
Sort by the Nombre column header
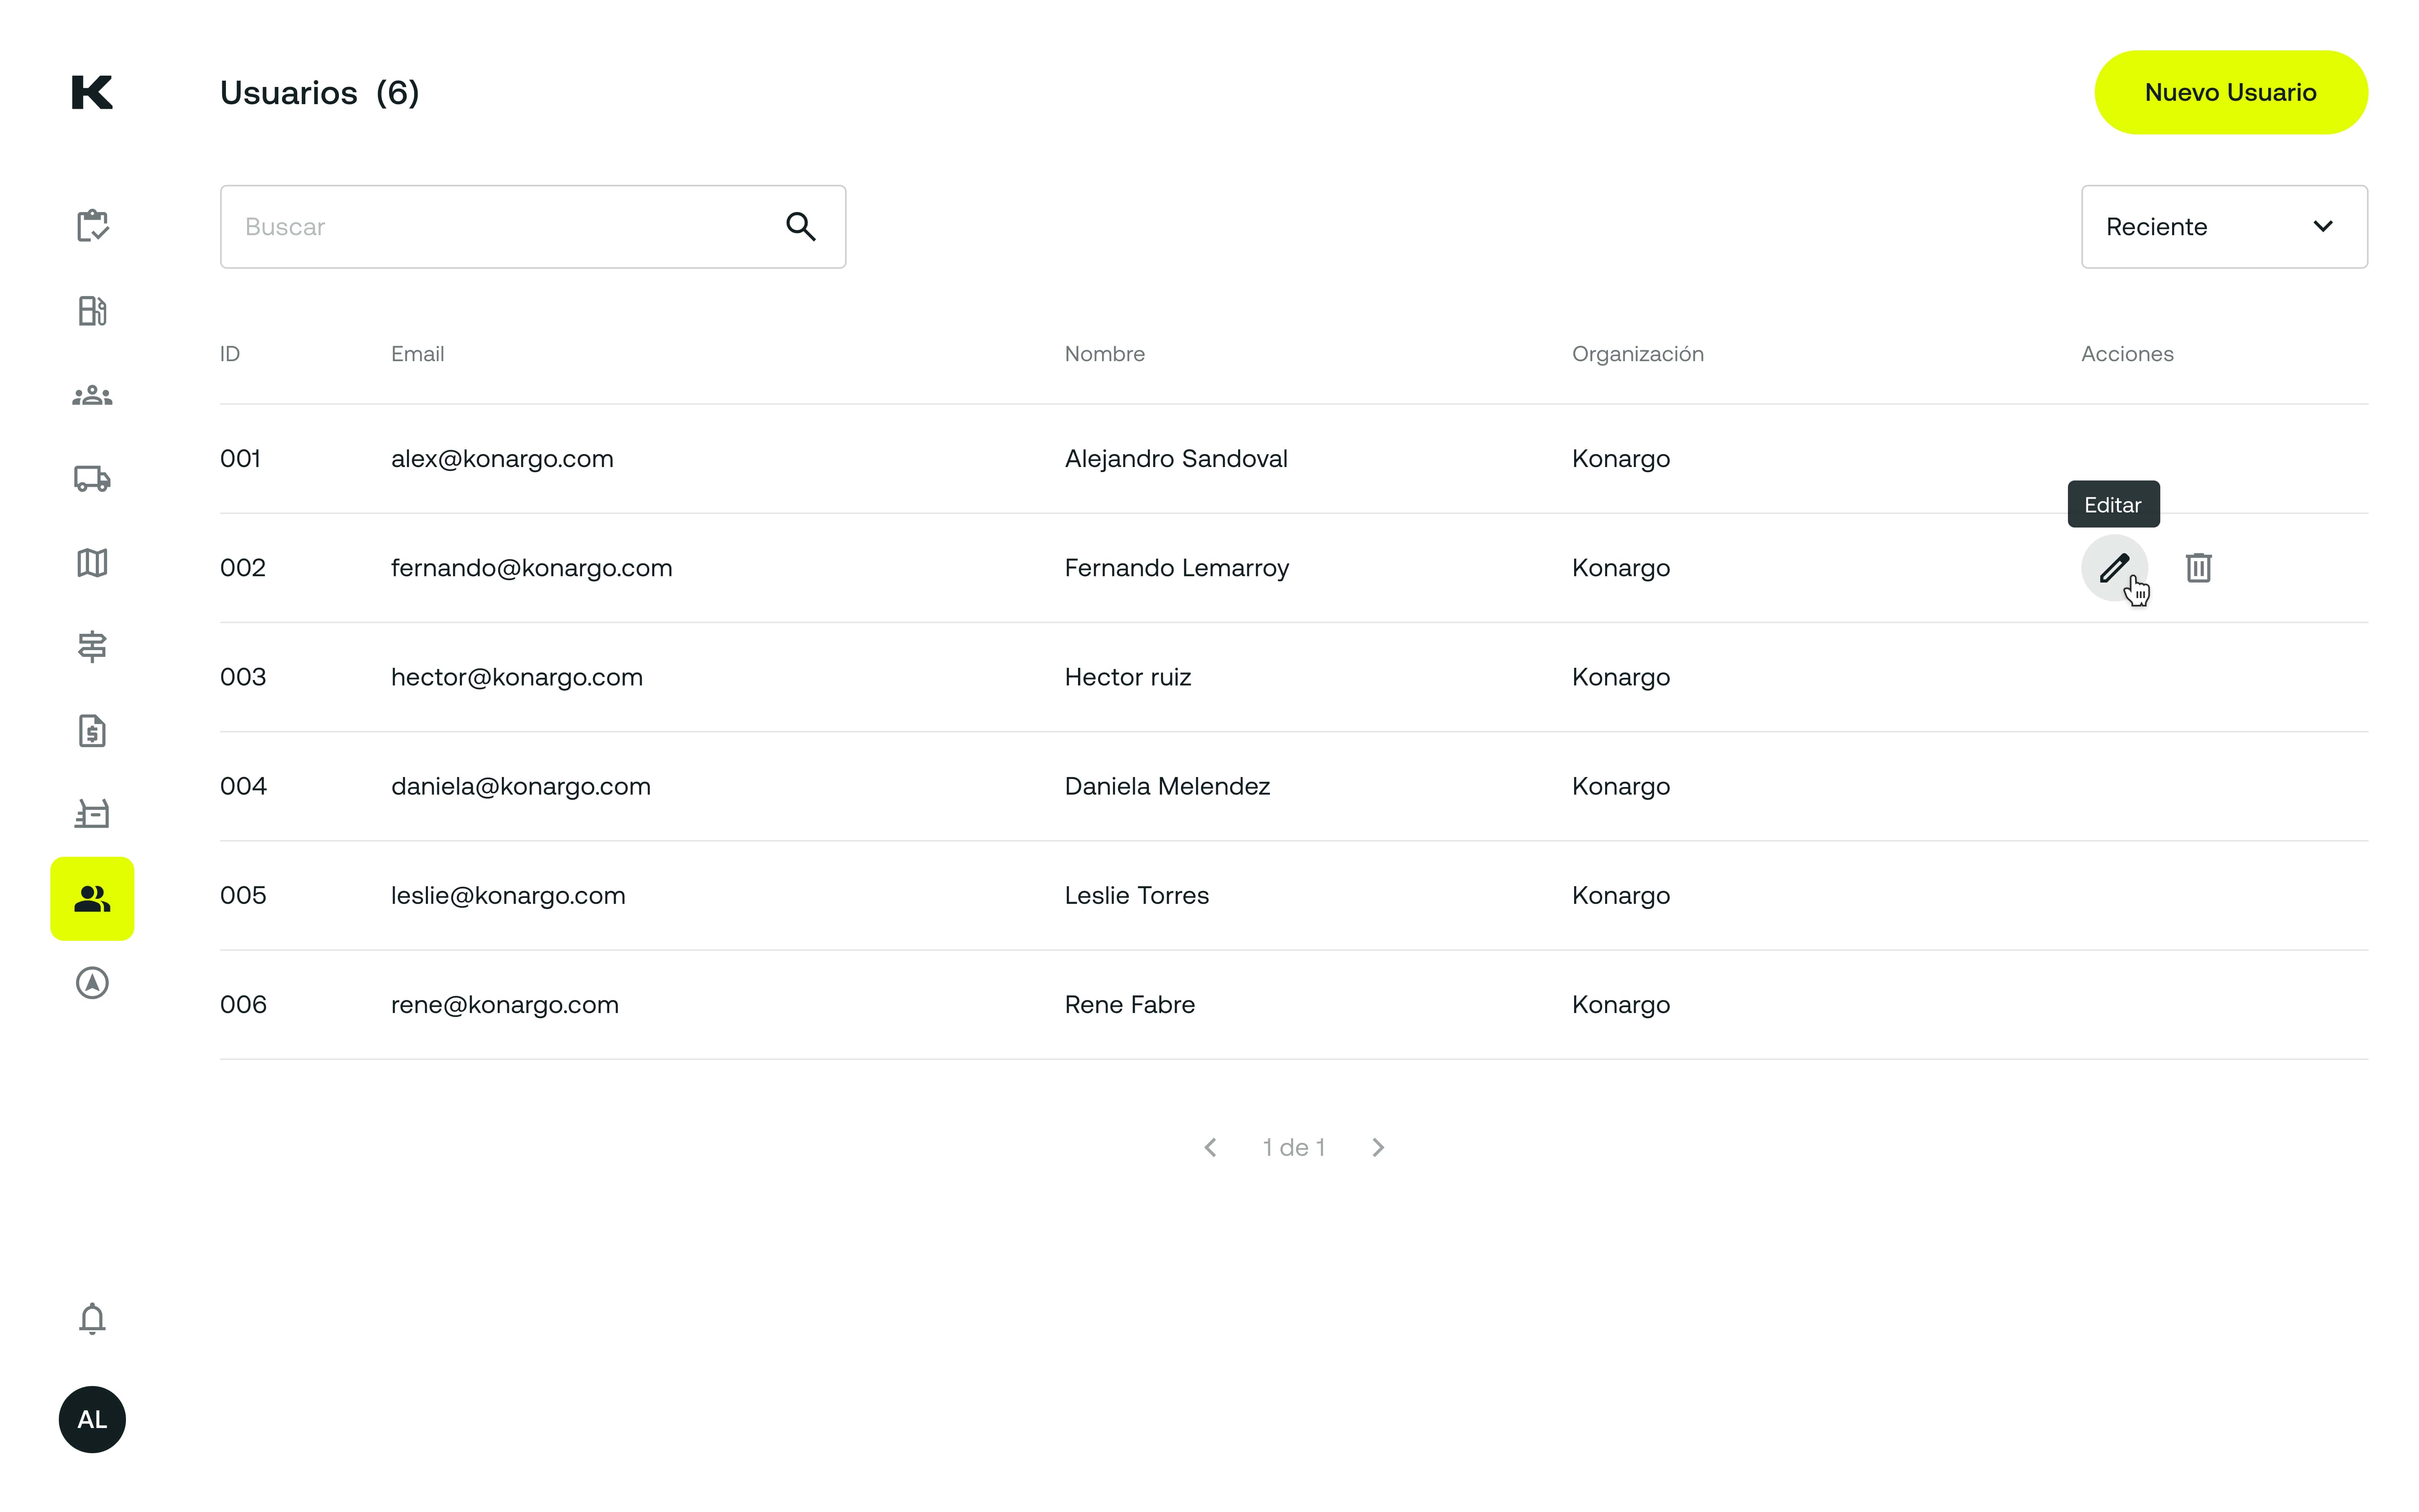pyautogui.click(x=1105, y=354)
